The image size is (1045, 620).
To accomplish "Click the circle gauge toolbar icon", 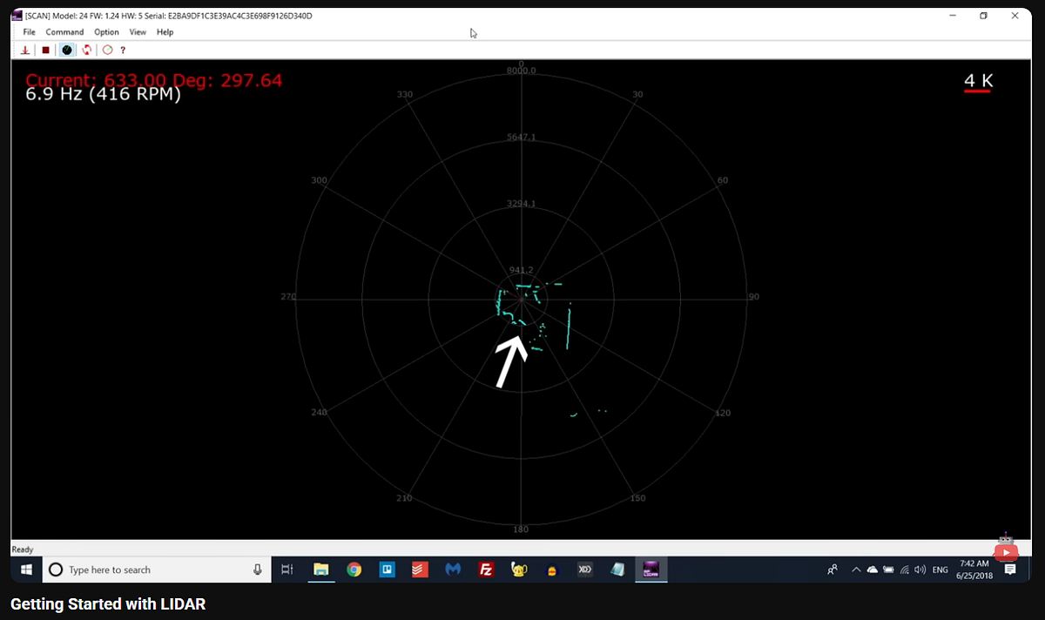I will tap(108, 50).
